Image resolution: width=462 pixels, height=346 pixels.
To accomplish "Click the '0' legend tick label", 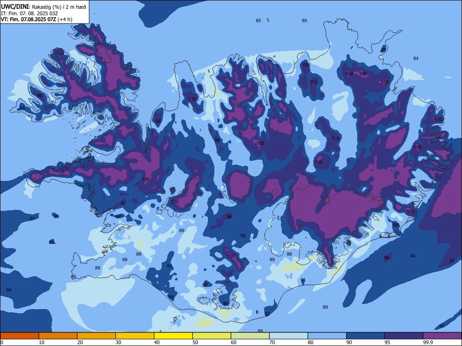I will pos(2,342).
